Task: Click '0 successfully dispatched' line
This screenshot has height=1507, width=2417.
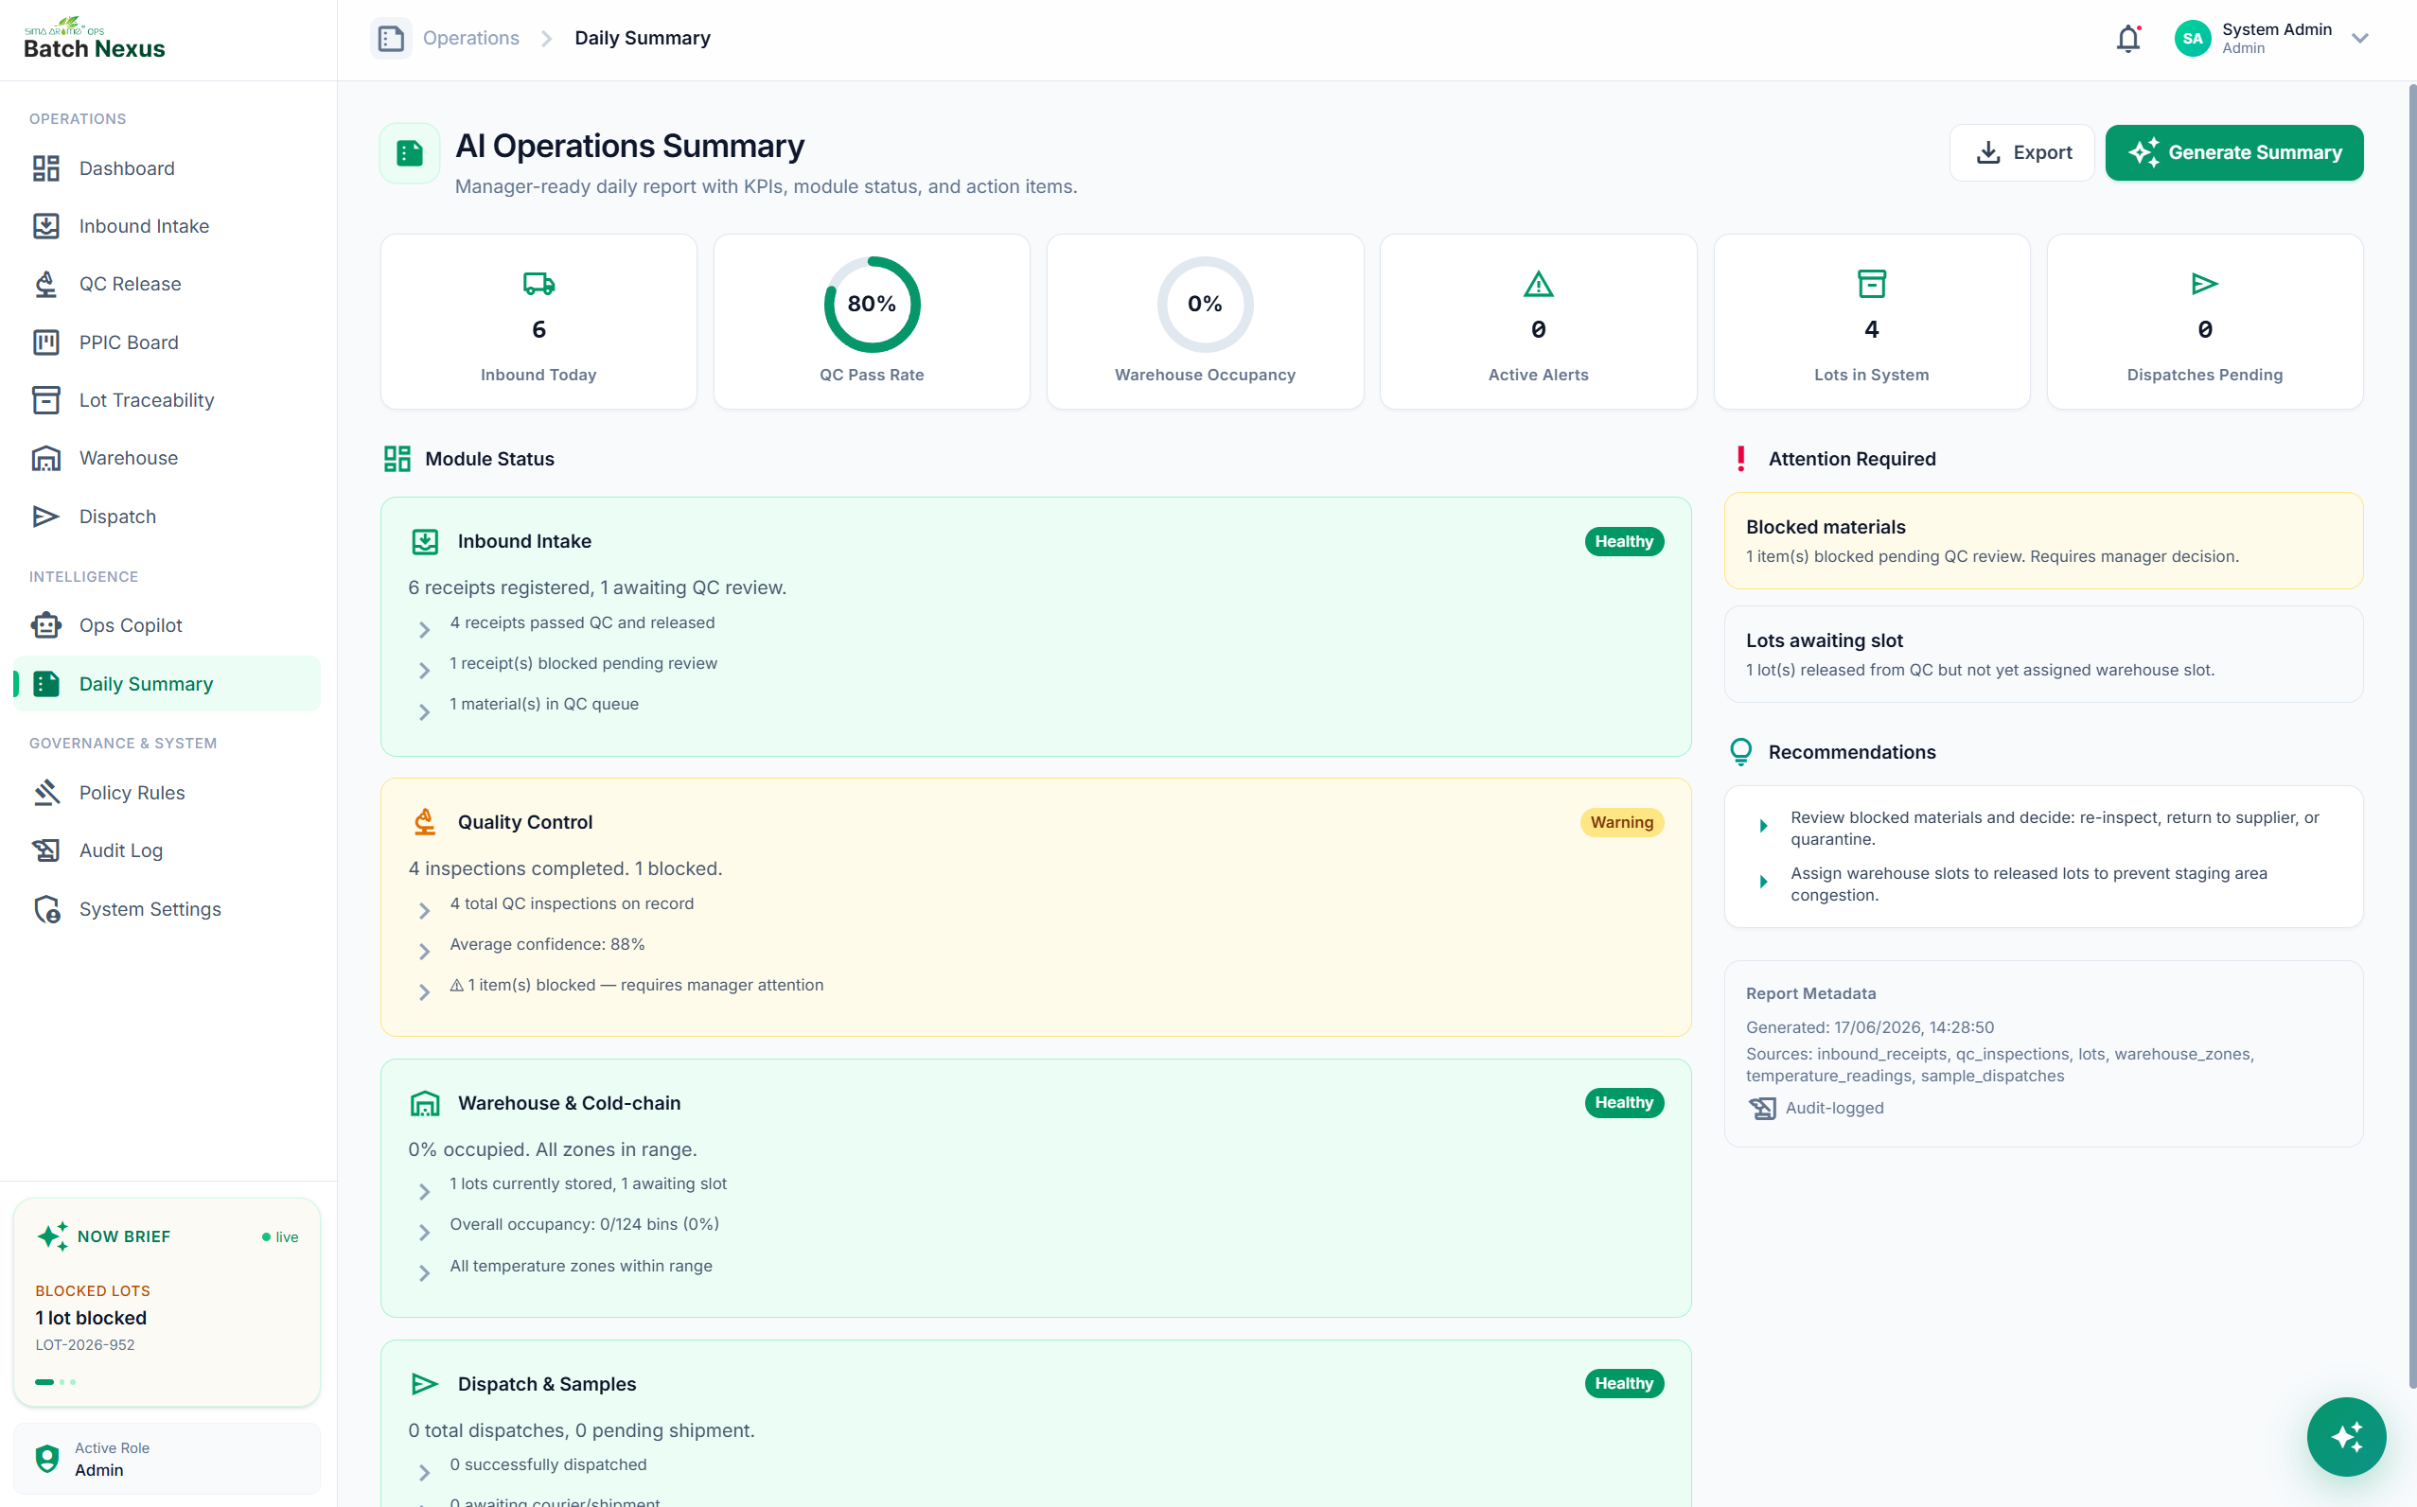Action: point(548,1464)
